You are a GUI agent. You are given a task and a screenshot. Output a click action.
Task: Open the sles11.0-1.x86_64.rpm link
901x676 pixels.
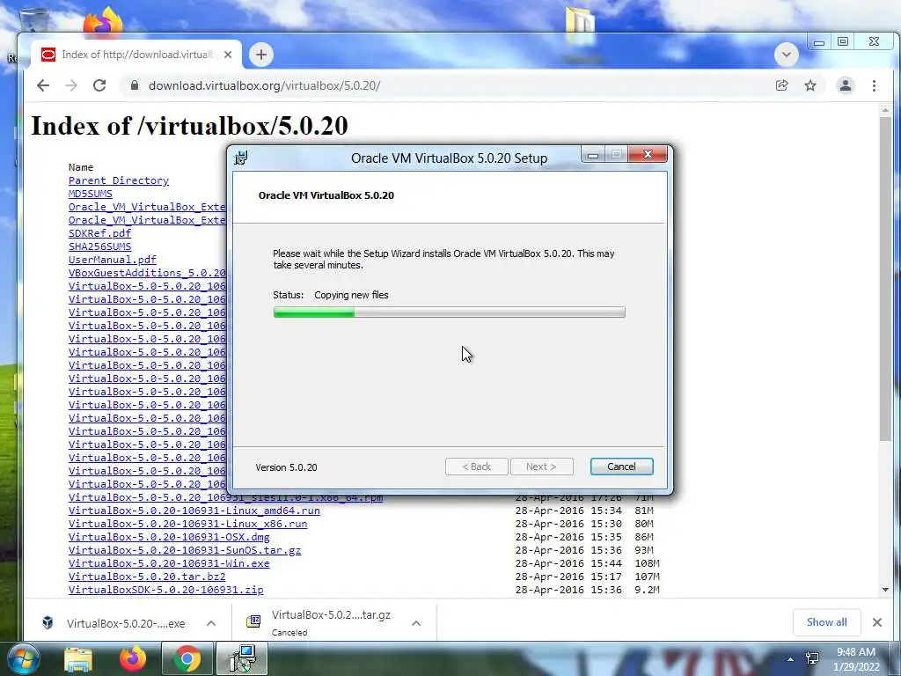pyautogui.click(x=226, y=498)
